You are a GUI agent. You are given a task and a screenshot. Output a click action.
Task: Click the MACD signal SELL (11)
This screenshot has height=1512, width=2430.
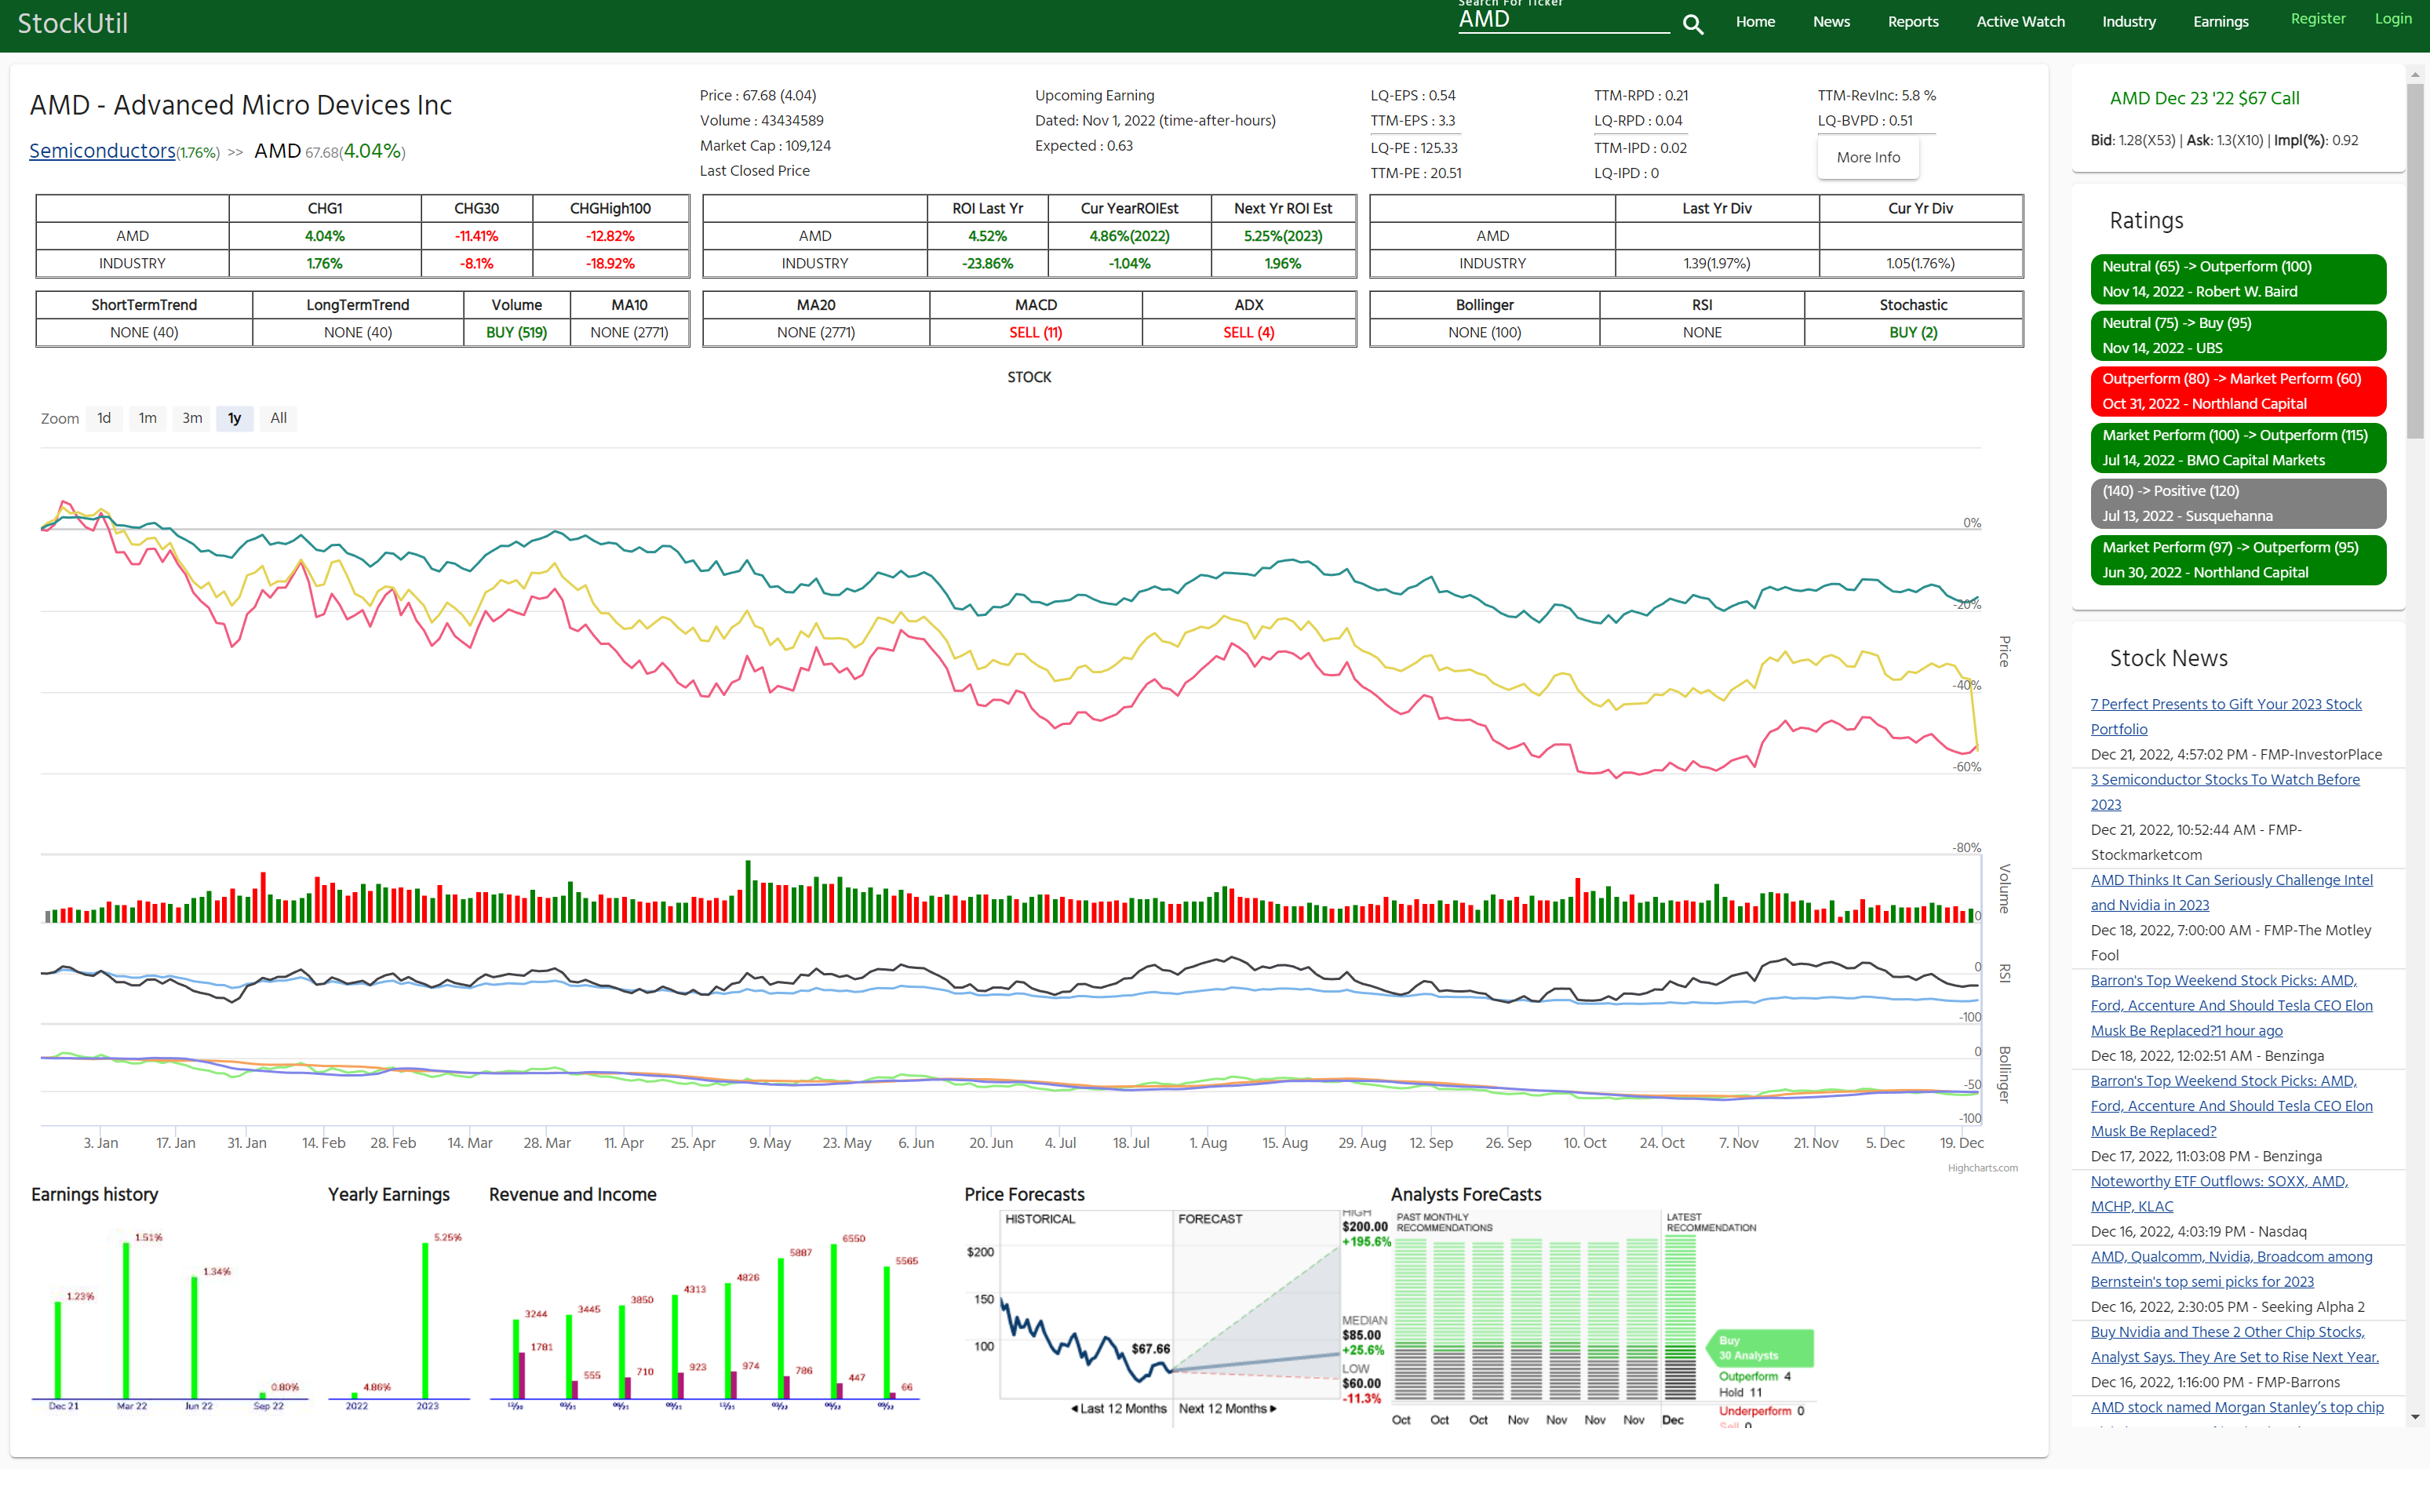[x=1035, y=333]
